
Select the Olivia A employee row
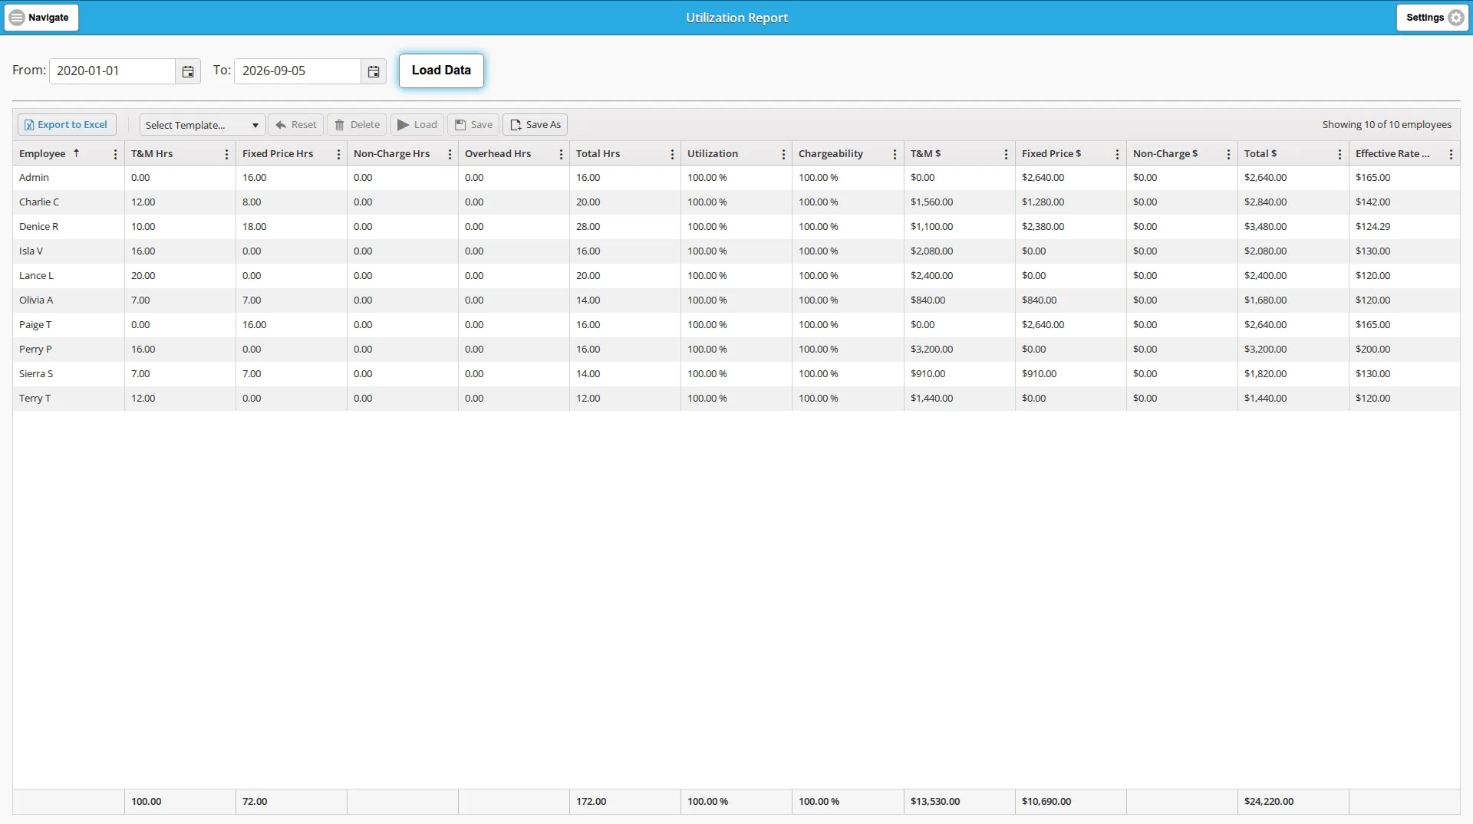pos(736,300)
